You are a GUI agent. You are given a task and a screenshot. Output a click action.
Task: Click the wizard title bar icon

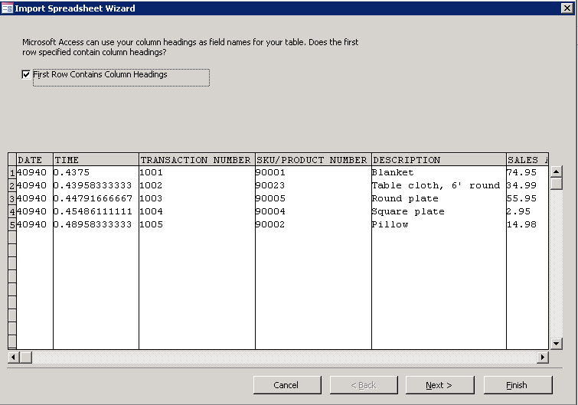click(7, 8)
